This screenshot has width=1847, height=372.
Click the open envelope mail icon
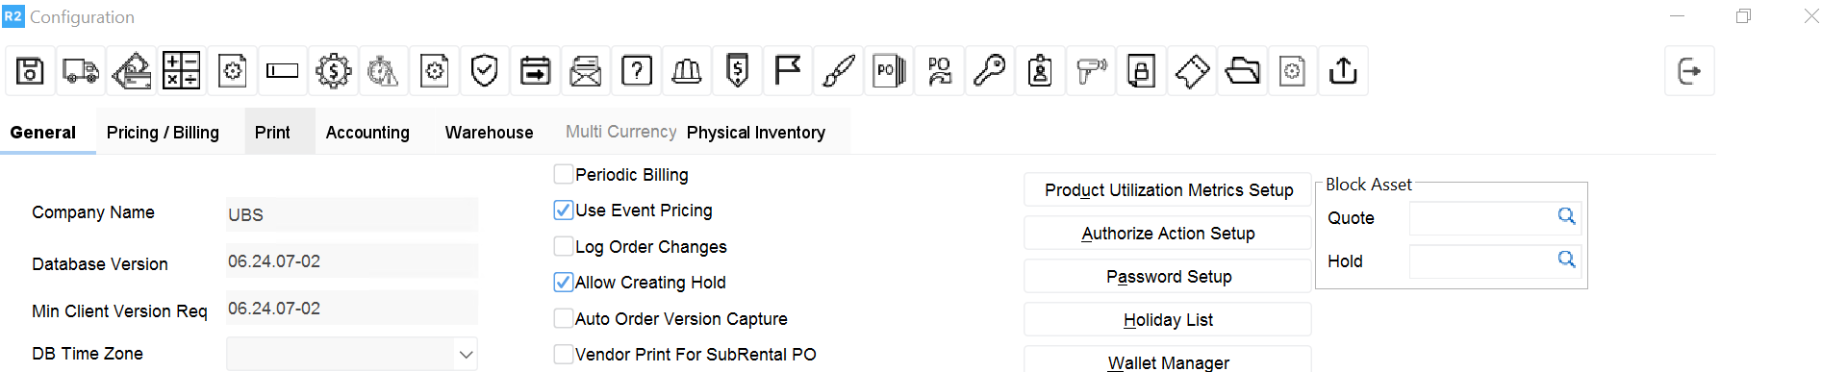point(585,71)
